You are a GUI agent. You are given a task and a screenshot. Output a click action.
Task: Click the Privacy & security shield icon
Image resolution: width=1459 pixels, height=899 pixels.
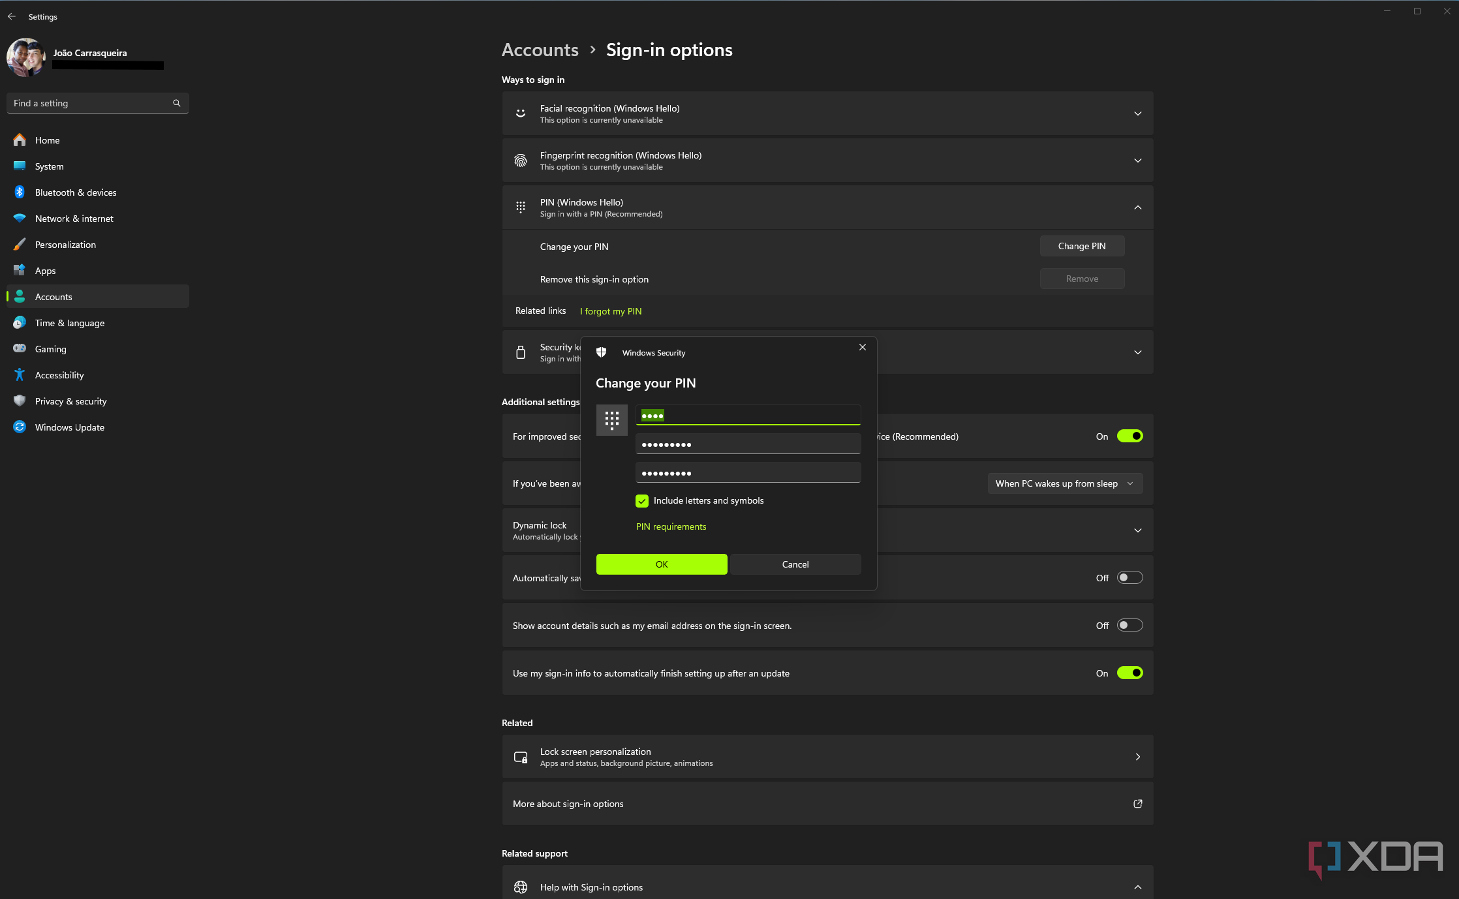[x=20, y=401]
